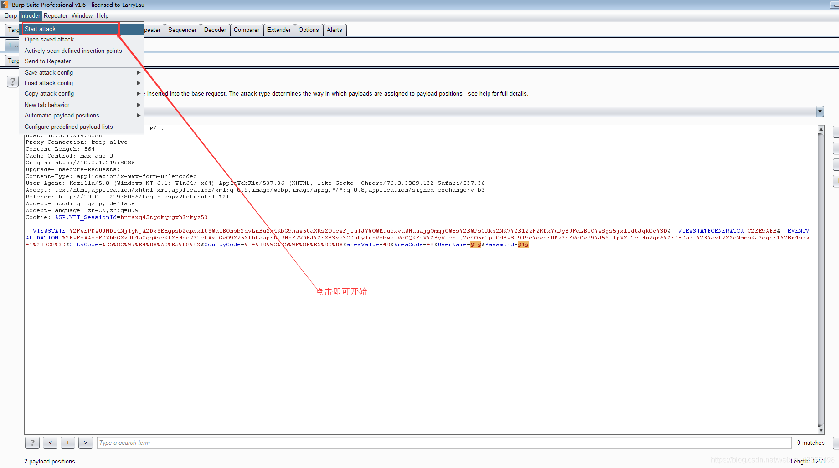Open the Window menu
The width and height of the screenshot is (839, 468).
(x=82, y=15)
